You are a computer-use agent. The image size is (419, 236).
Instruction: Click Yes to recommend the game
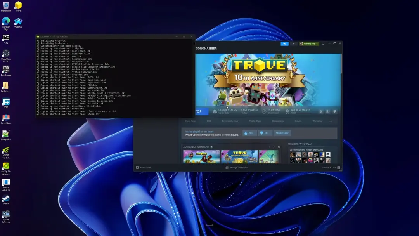point(249,133)
